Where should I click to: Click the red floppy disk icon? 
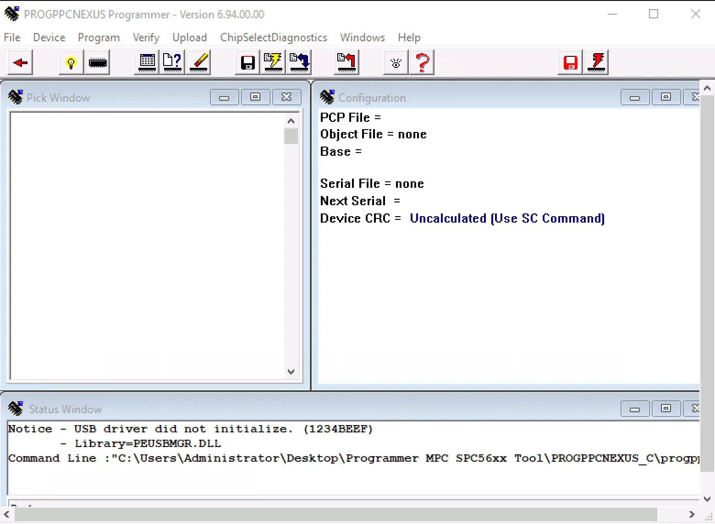570,62
